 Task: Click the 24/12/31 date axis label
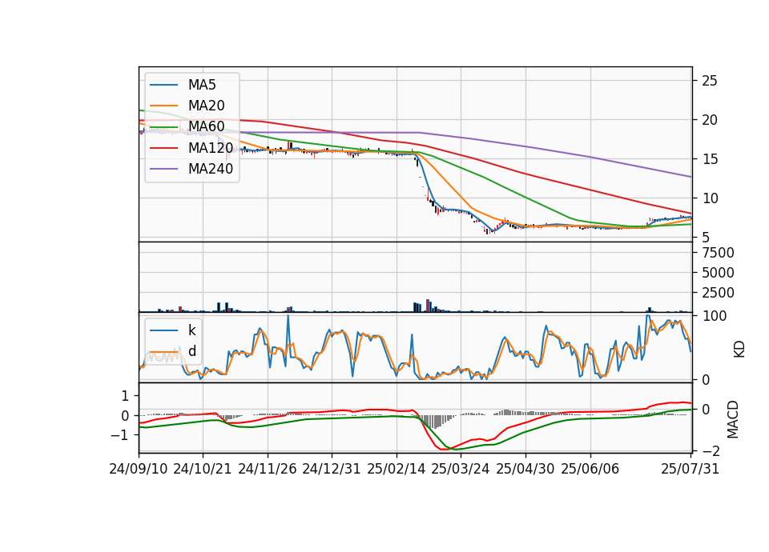[x=332, y=469]
